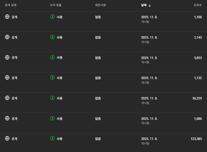Click the down arrow beside the 날짜 header
This screenshot has width=207, height=152.
pos(149,5)
